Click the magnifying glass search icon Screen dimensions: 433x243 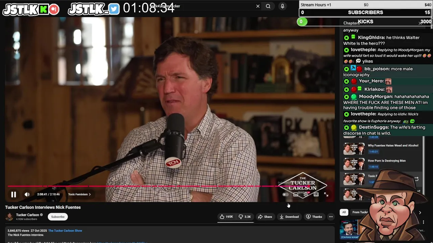click(268, 6)
